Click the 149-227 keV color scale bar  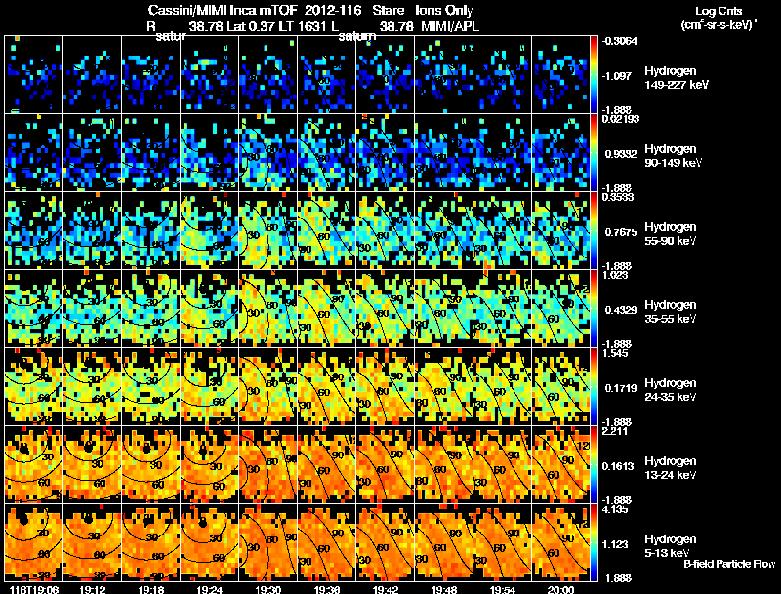594,75
